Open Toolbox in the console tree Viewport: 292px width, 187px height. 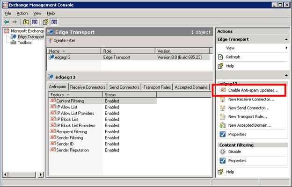coord(21,43)
